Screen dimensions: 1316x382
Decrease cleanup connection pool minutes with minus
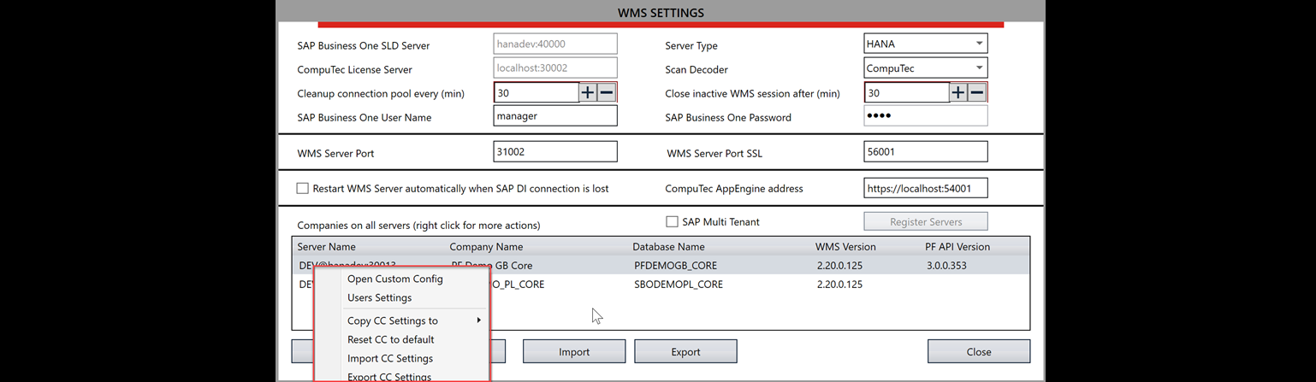coord(607,92)
